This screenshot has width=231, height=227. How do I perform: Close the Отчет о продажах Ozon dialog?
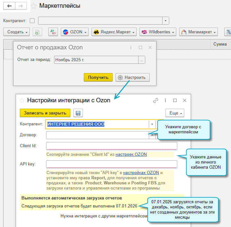coord(150,47)
